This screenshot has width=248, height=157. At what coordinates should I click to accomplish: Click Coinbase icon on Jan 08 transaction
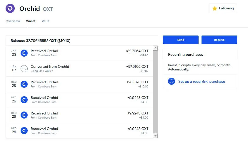click(x=24, y=53)
